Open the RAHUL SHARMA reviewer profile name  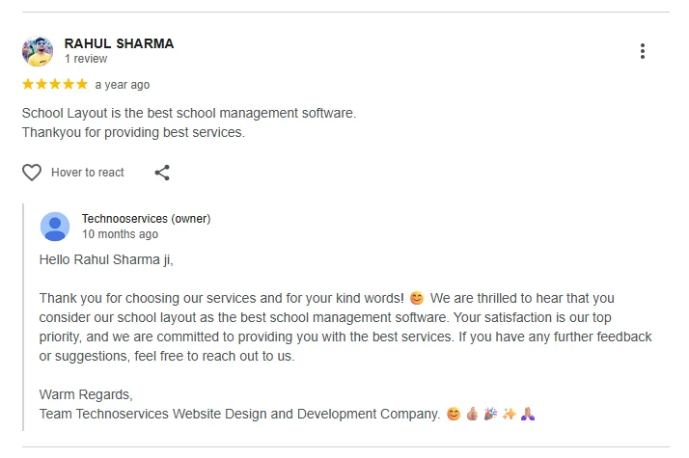pos(119,43)
